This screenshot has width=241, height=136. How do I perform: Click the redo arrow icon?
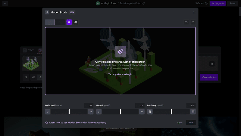pos(193,22)
